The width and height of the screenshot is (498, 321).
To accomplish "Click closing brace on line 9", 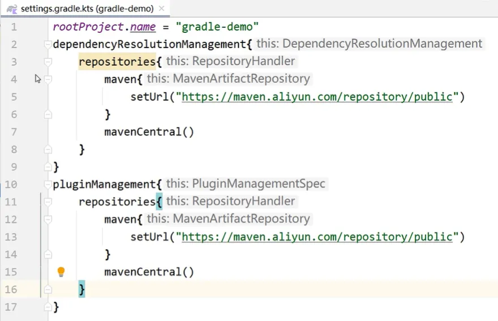I will (x=56, y=167).
